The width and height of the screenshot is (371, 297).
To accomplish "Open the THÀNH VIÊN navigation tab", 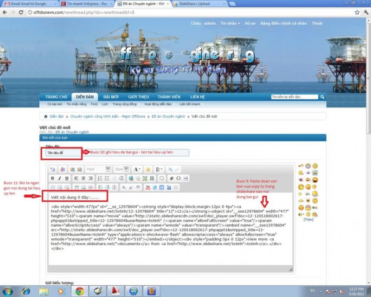I will tap(169, 97).
